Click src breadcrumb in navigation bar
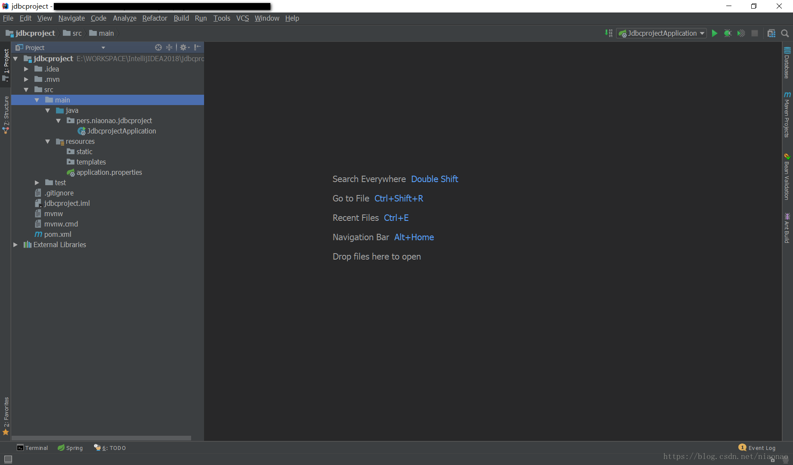 72,33
